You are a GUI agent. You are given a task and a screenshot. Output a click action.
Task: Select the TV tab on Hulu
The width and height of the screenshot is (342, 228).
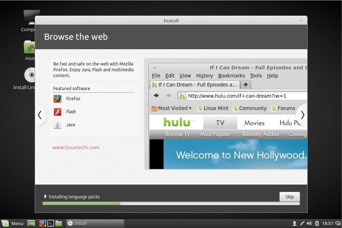click(x=220, y=123)
